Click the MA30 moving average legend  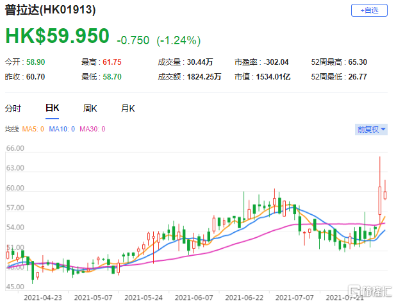92,129
